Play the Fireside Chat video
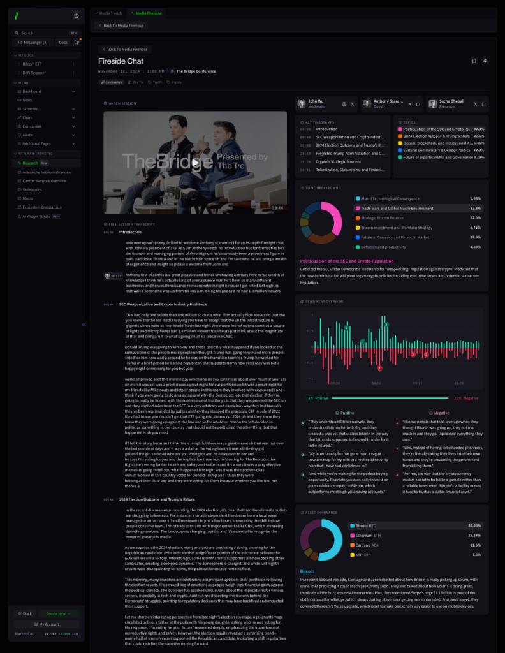 coord(195,163)
